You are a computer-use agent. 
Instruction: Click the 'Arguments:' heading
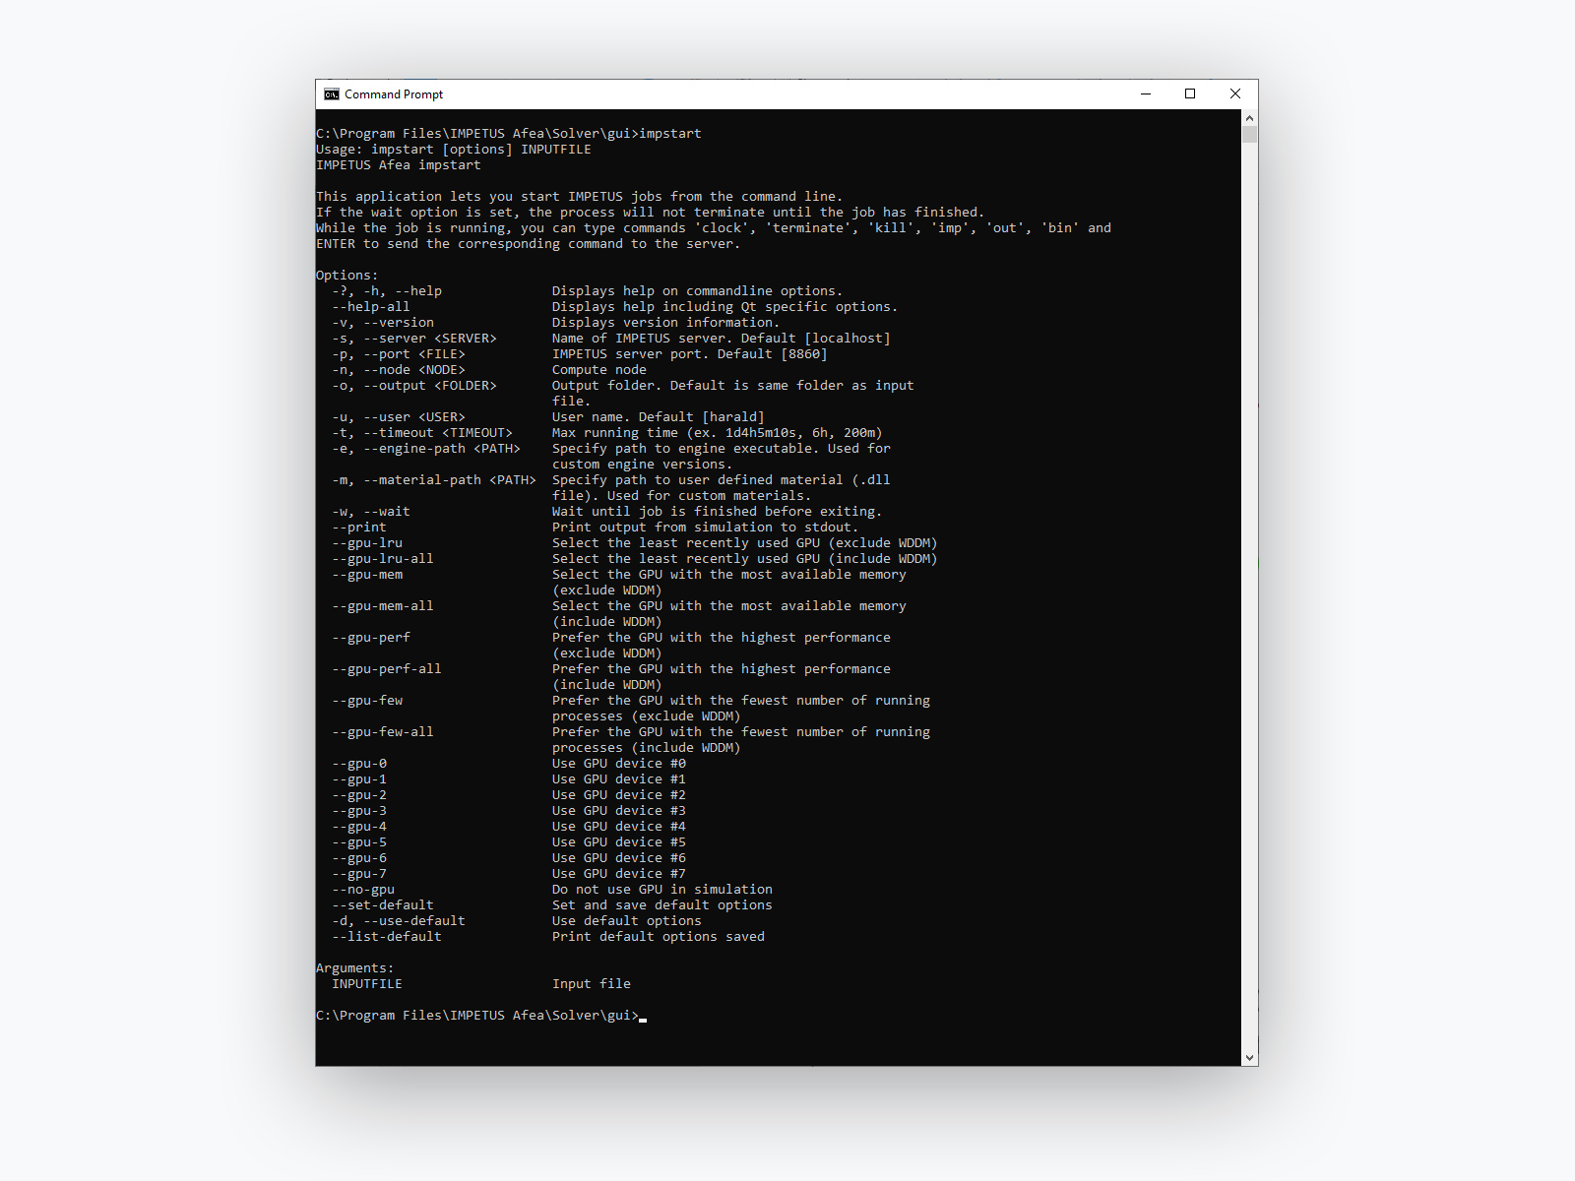[355, 968]
